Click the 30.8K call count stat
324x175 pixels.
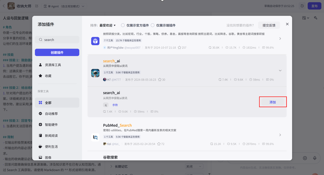tap(214, 48)
